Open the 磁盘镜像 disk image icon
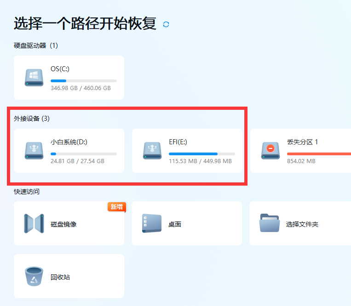The width and height of the screenshot is (351, 306). tap(34, 223)
